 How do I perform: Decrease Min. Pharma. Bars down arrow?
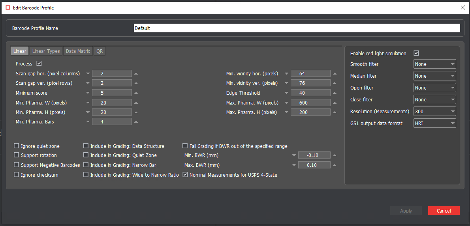point(88,122)
